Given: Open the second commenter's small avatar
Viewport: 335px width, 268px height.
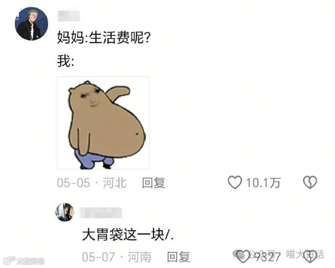Looking at the screenshot, I should (x=65, y=212).
